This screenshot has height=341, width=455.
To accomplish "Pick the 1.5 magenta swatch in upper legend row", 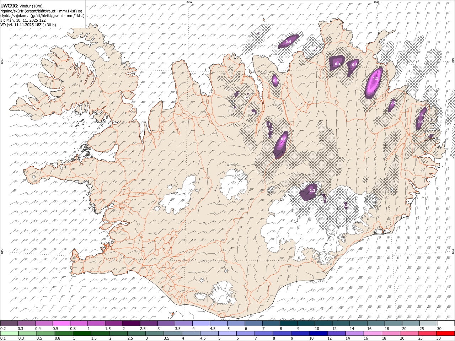I will point(114,324).
